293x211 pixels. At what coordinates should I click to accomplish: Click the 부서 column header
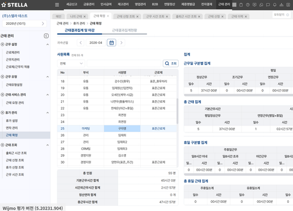coord(86,73)
